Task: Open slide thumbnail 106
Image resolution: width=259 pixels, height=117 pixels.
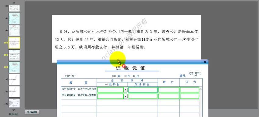Action: point(14,79)
